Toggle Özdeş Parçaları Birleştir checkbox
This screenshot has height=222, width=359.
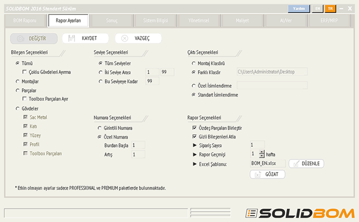coord(194,128)
